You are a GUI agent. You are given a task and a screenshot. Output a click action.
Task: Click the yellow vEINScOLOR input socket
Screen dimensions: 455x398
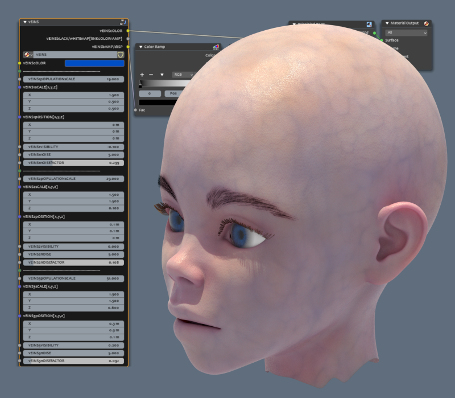(x=19, y=63)
